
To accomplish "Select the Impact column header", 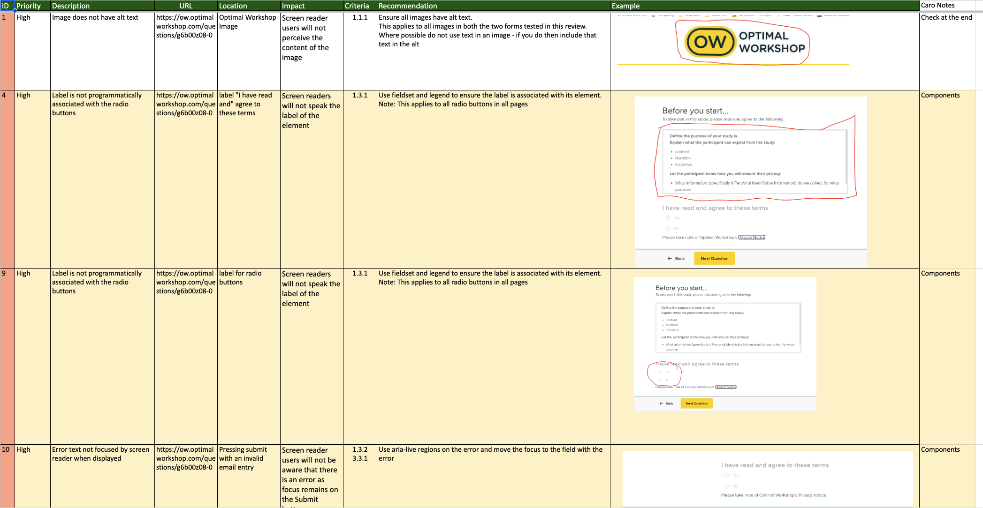I will click(x=312, y=6).
